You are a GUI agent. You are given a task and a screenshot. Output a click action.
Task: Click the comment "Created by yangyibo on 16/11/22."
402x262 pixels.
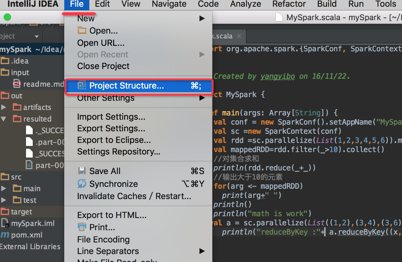tap(281, 76)
